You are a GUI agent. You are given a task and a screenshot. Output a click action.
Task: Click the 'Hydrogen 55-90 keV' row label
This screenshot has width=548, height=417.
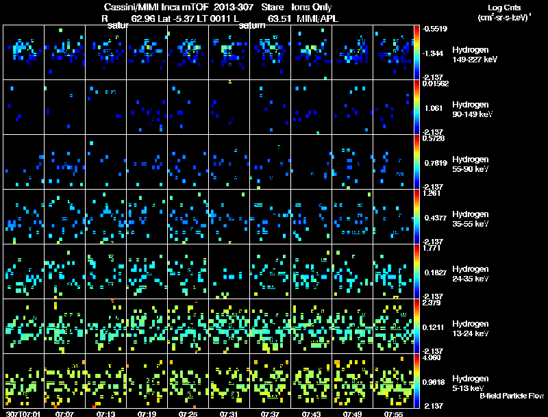point(471,164)
